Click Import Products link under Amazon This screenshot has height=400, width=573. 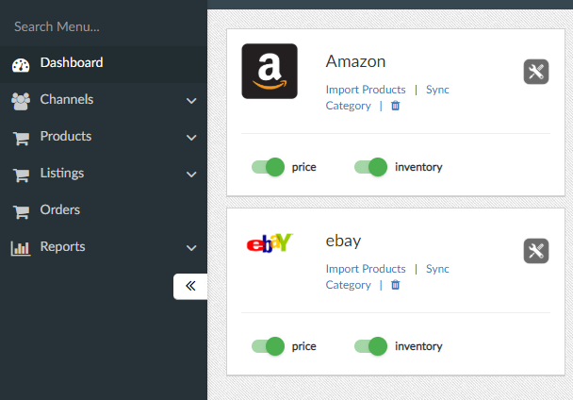[366, 90]
